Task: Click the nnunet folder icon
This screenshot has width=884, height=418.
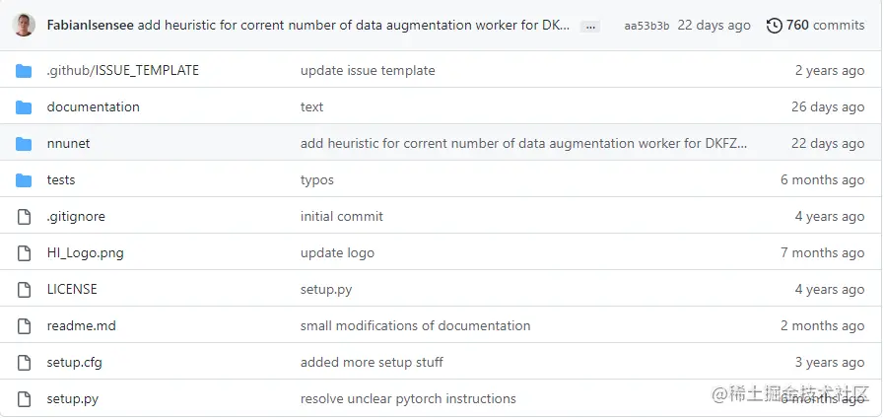Action: coord(25,144)
